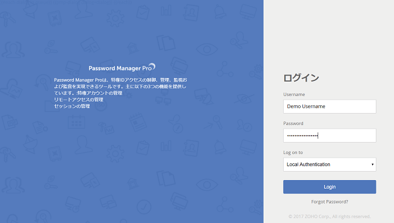Screen dimensions: 394x223
Task: Open the Forgot Password? link
Action: pos(329,202)
